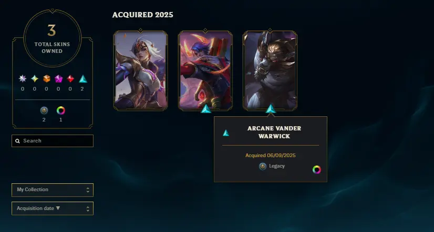Click the chroma color wheel in stats panel
This screenshot has height=232, width=434.
61,111
